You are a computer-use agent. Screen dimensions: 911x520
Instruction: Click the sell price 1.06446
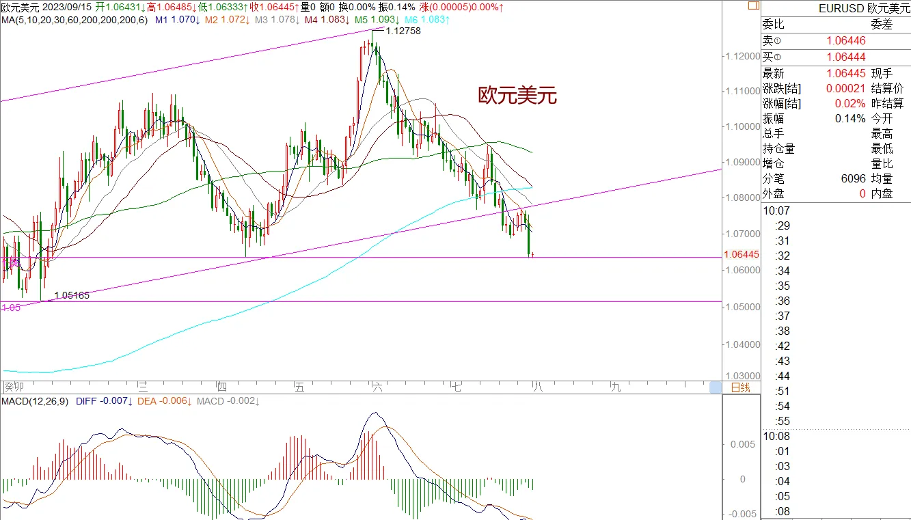[x=846, y=41]
